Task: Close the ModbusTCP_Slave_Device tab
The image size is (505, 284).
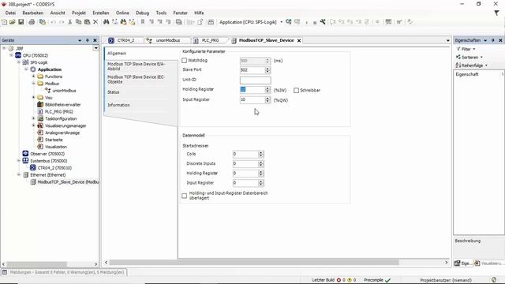Action: pos(299,40)
